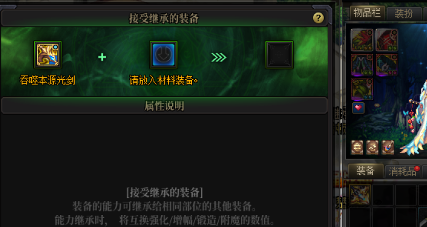This screenshot has height=227, width=427.
Task: Click the empty result equipment slot
Action: [x=279, y=55]
